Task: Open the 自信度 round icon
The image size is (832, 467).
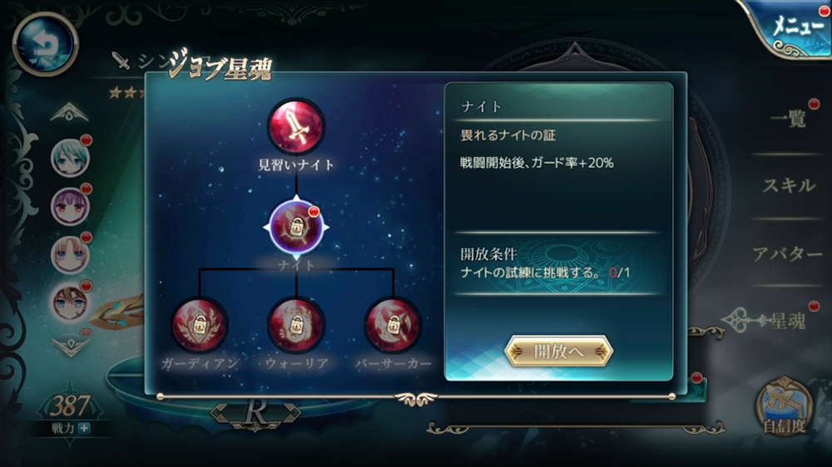Action: [785, 407]
